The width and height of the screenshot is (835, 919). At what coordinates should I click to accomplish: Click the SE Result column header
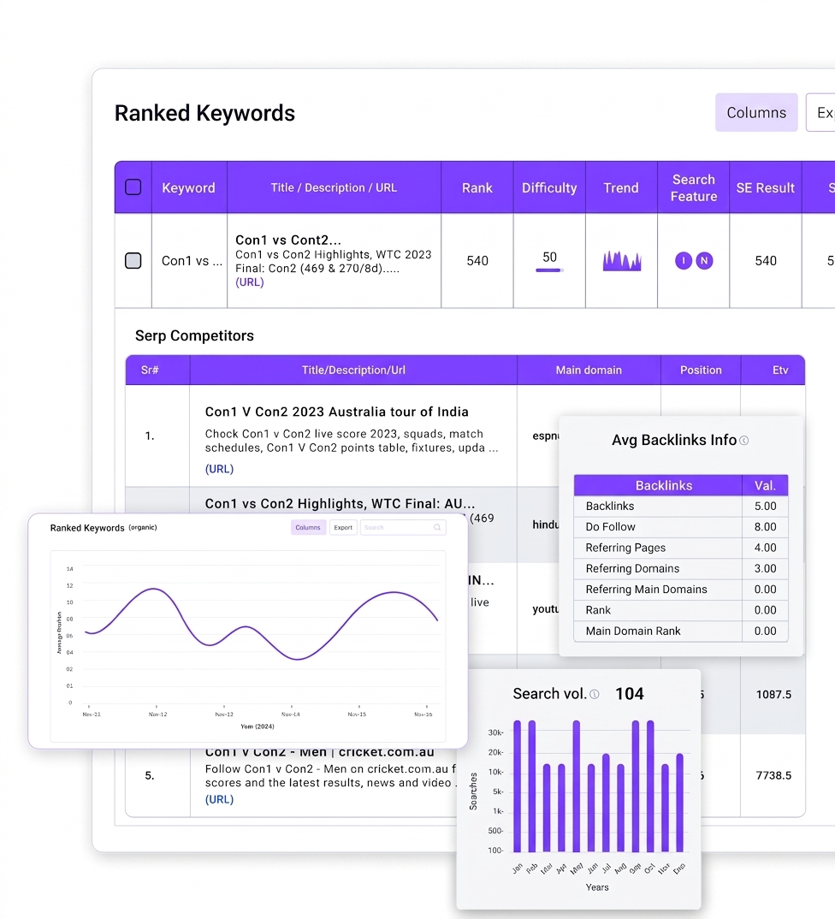click(765, 187)
